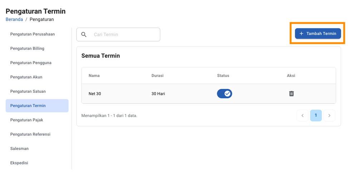This screenshot has width=348, height=172.
Task: Click the trash icon for Net 30
Action: [291, 94]
